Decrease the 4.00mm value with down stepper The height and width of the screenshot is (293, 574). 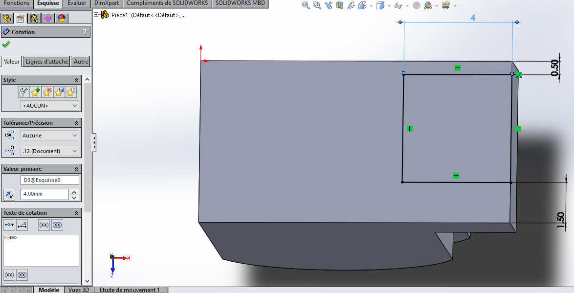74,198
